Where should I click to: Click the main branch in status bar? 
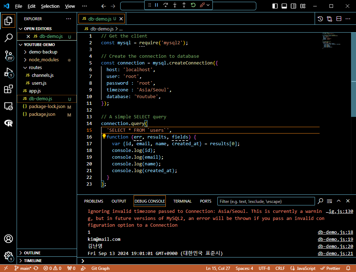point(23,268)
